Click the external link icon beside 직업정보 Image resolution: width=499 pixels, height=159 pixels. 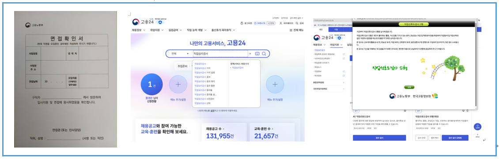pos(344,72)
